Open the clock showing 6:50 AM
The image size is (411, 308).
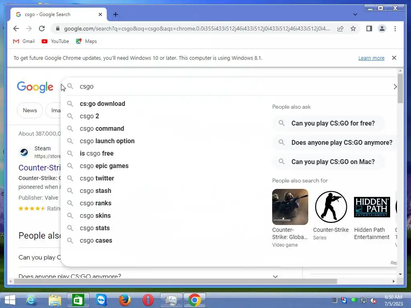tap(393, 300)
